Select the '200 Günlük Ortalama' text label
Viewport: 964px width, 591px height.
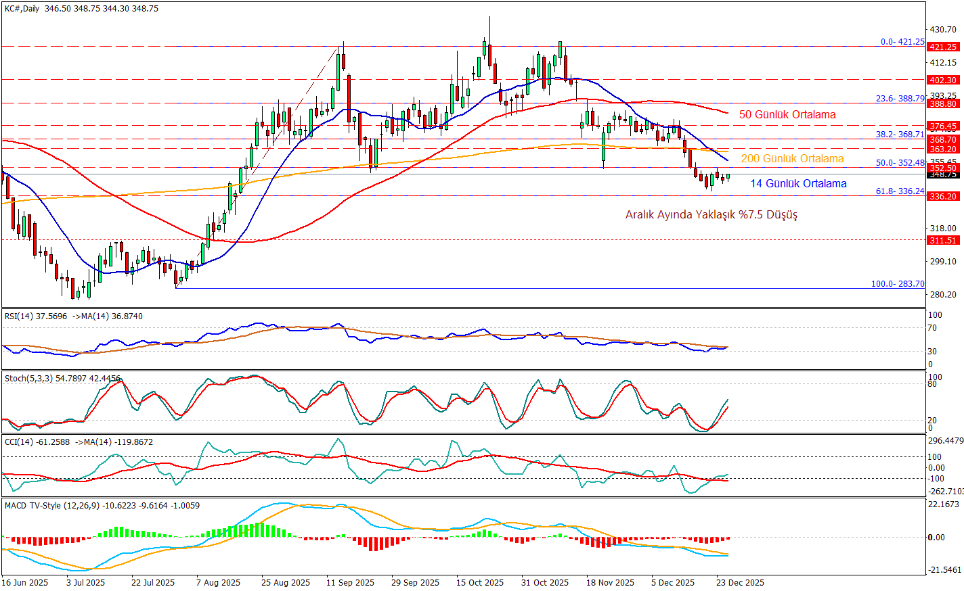pos(792,159)
